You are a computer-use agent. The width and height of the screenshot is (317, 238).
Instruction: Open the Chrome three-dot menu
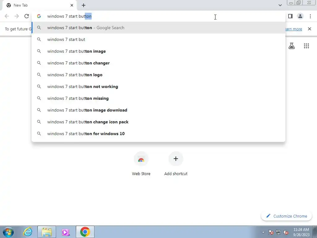(310, 16)
